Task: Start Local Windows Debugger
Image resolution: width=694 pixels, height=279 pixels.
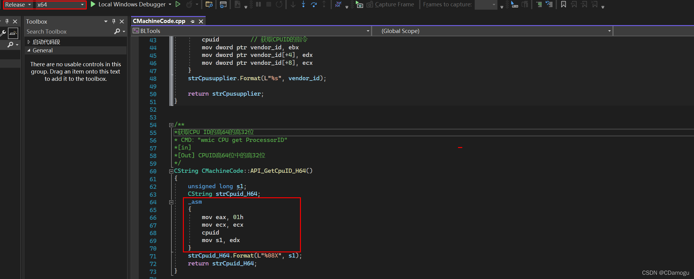Action: (x=128, y=4)
